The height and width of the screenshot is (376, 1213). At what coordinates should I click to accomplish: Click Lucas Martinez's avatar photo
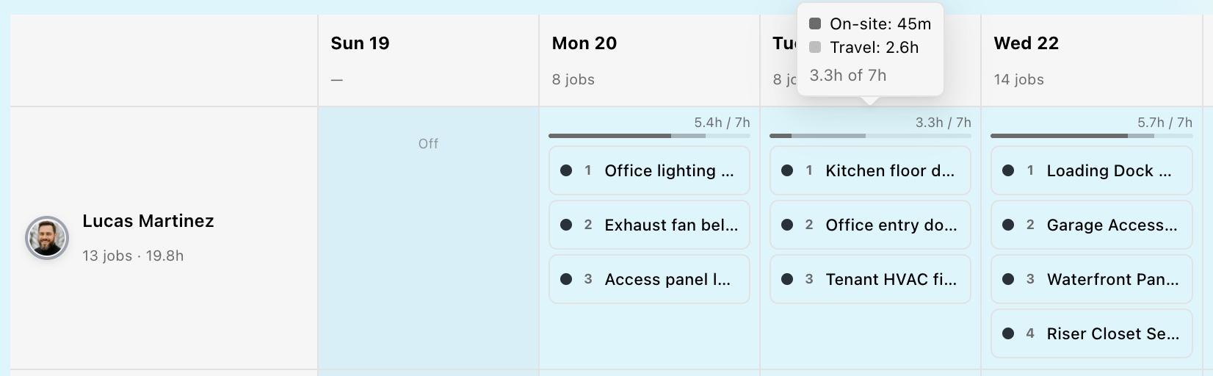47,238
